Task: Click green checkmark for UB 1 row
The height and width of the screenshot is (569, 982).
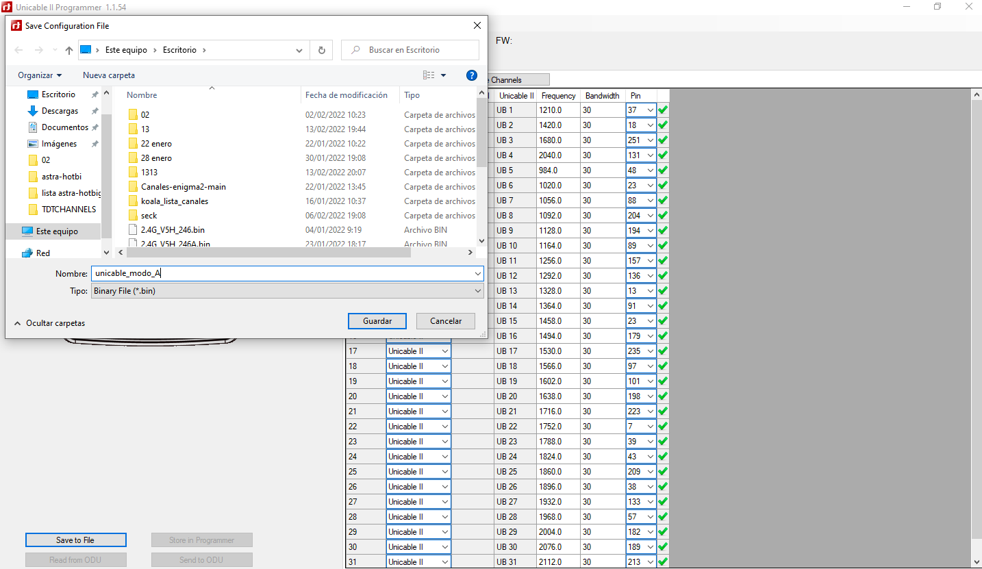Action: [663, 110]
